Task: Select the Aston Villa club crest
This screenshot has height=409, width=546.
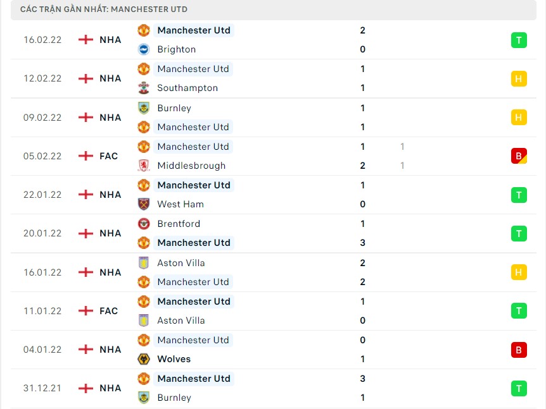Action: pyautogui.click(x=143, y=263)
